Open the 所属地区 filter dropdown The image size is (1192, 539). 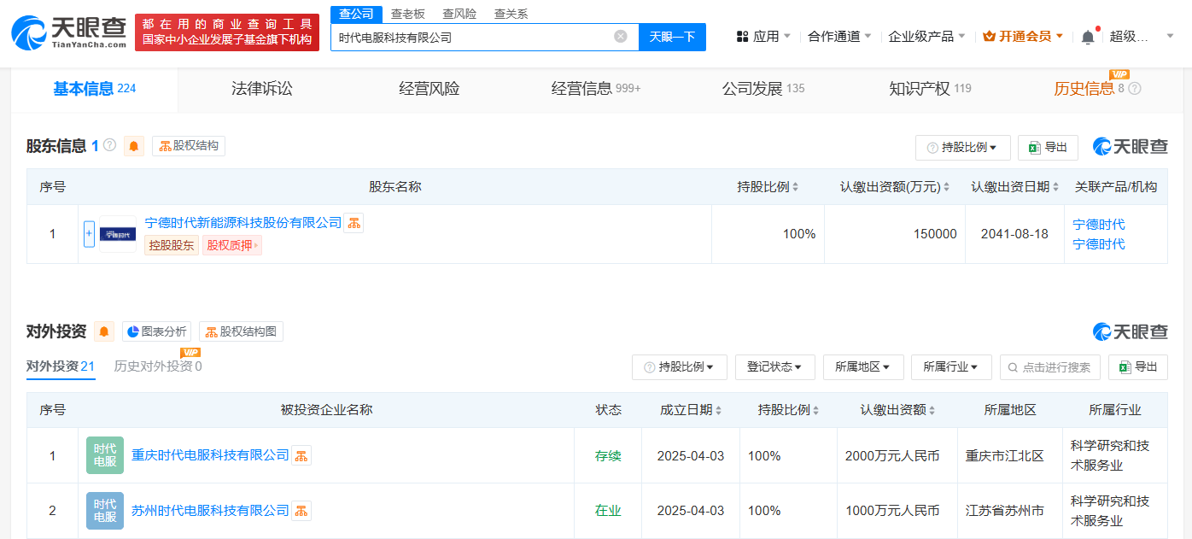coord(862,367)
